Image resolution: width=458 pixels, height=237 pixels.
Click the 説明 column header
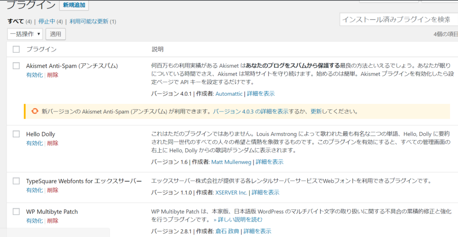[x=157, y=49]
